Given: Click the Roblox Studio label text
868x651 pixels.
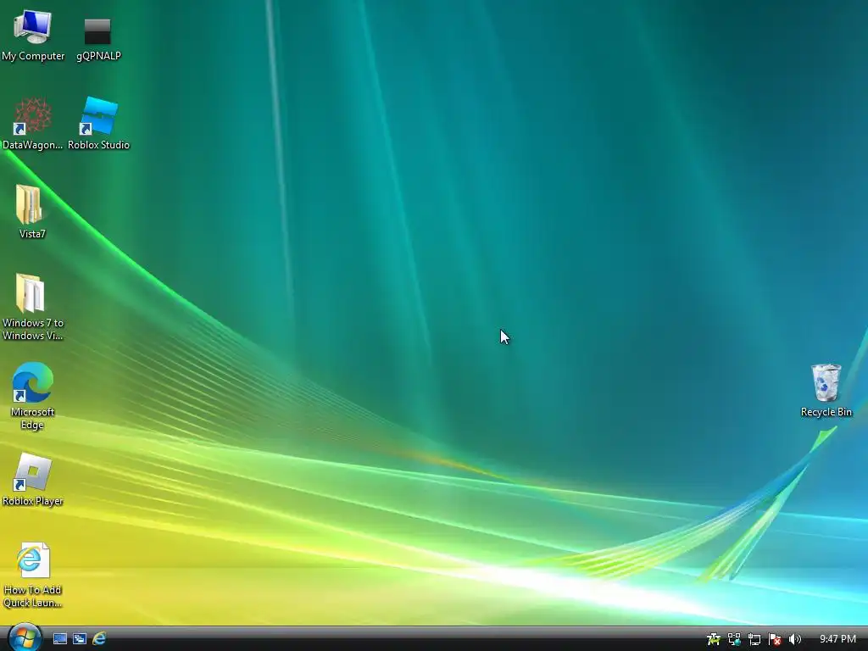Looking at the screenshot, I should pyautogui.click(x=98, y=145).
